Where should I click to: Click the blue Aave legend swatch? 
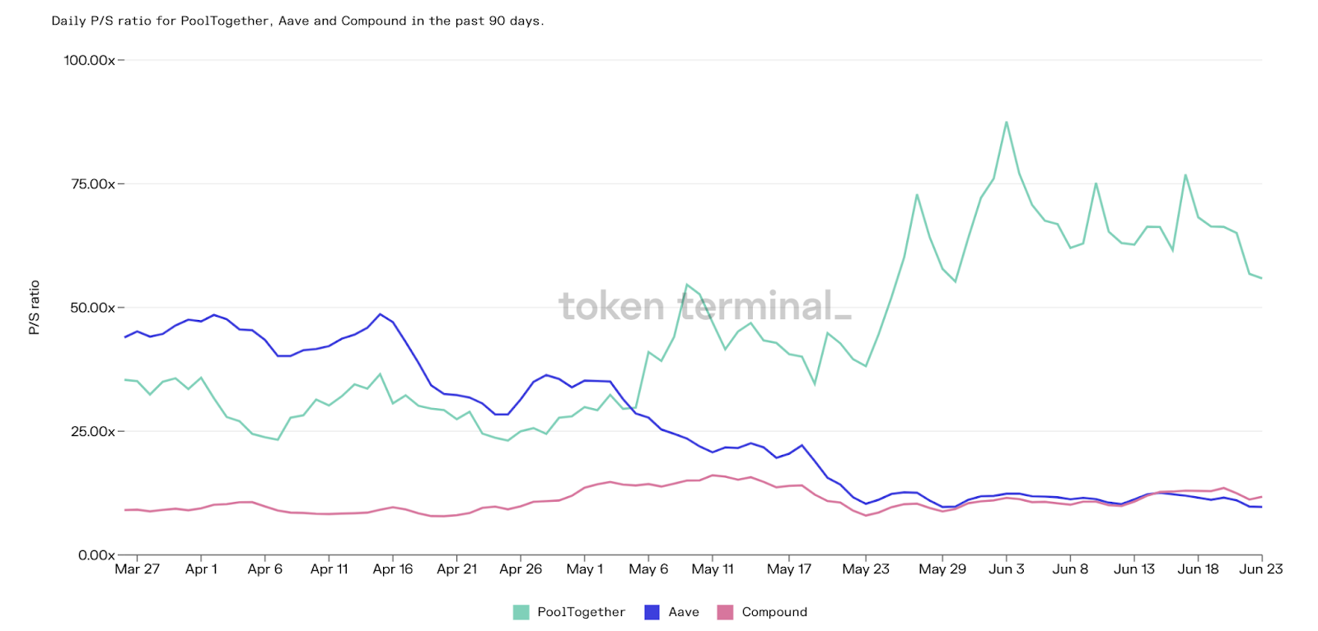coord(652,612)
